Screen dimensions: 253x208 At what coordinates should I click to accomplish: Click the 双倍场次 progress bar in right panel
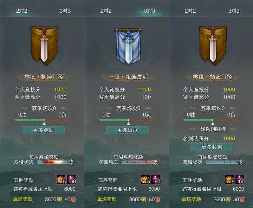click(x=224, y=162)
